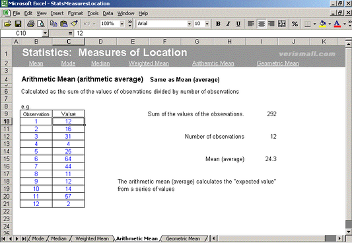Open the Tools menu
Viewport: 352px width, 243px height.
point(93,13)
